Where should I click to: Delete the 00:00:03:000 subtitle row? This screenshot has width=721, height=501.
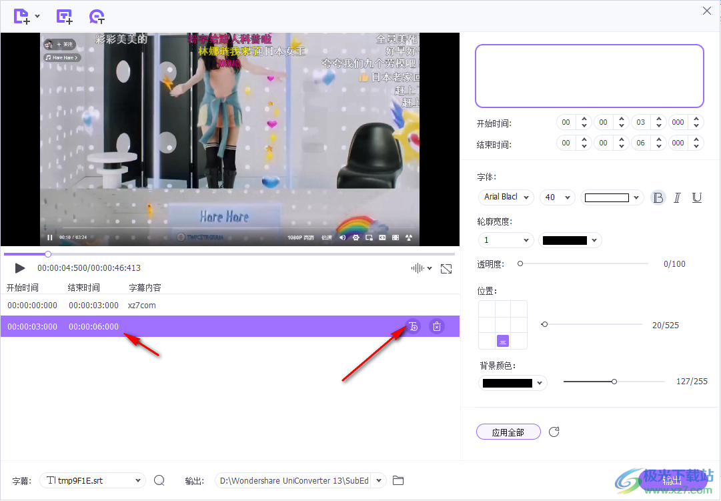437,326
